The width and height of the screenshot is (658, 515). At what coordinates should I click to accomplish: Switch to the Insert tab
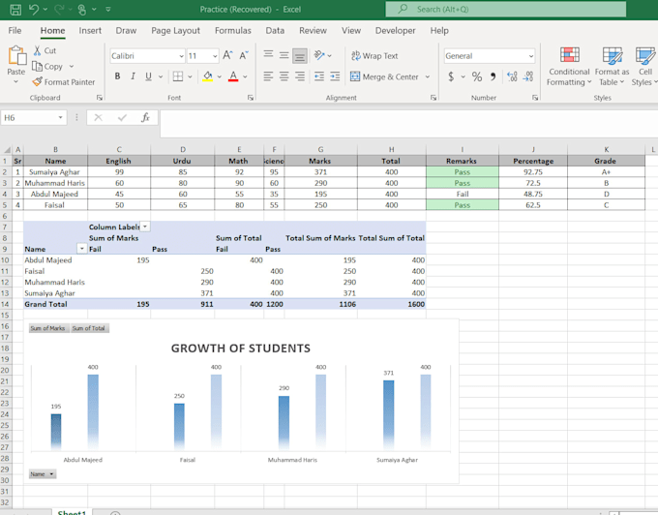[x=90, y=31]
